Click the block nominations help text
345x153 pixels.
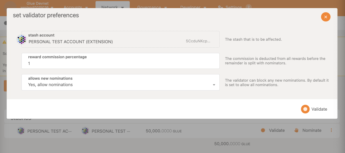(277, 82)
